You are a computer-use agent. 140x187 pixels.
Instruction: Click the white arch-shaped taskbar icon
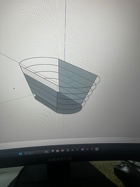(x=92, y=149)
